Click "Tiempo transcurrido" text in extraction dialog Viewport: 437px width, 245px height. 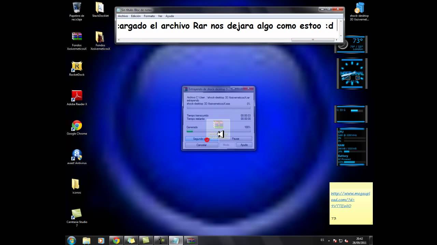tap(198, 116)
